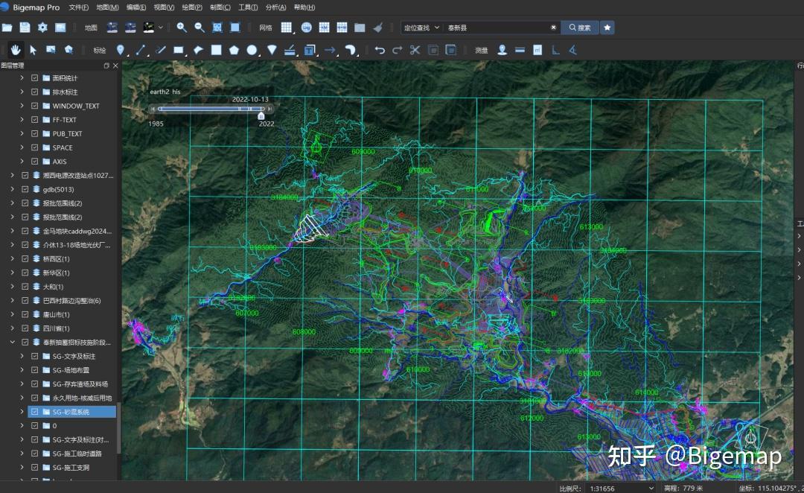Choose the placemark pin drawing tool

tap(120, 50)
